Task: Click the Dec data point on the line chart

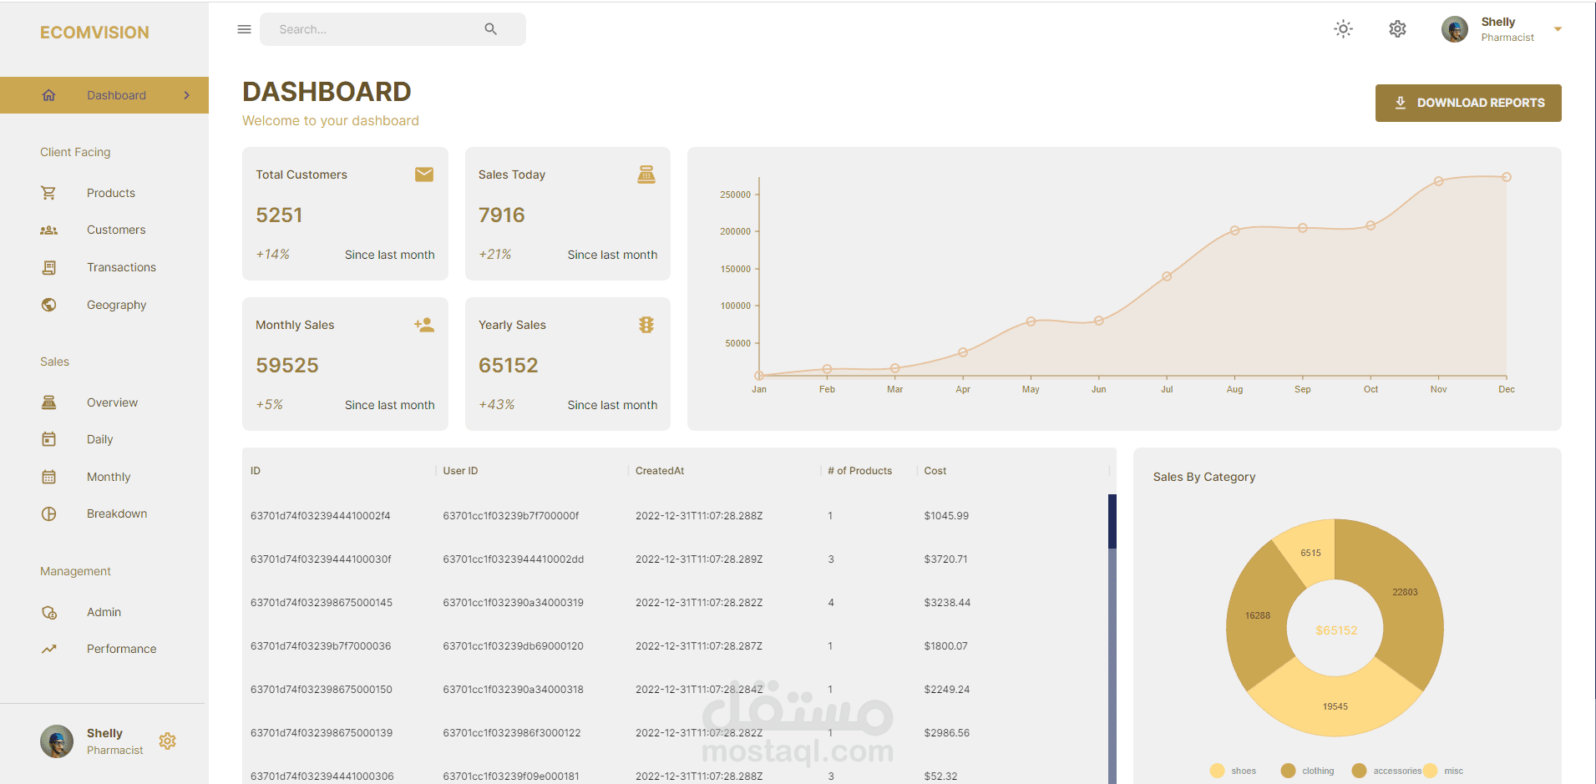Action: point(1507,177)
